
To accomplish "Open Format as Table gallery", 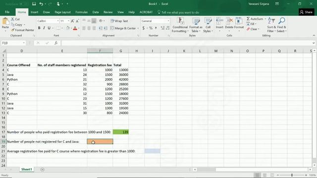I will coord(196,25).
